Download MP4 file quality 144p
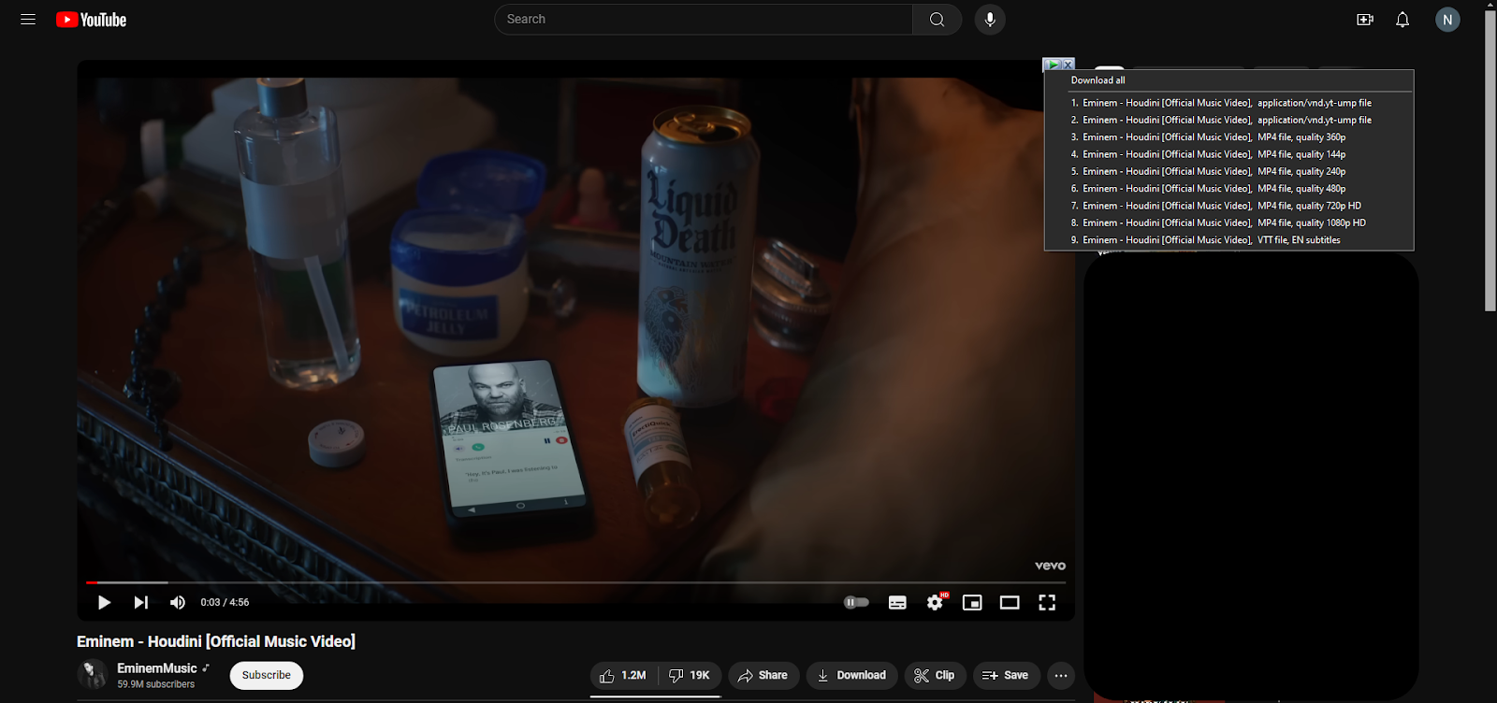 point(1228,154)
